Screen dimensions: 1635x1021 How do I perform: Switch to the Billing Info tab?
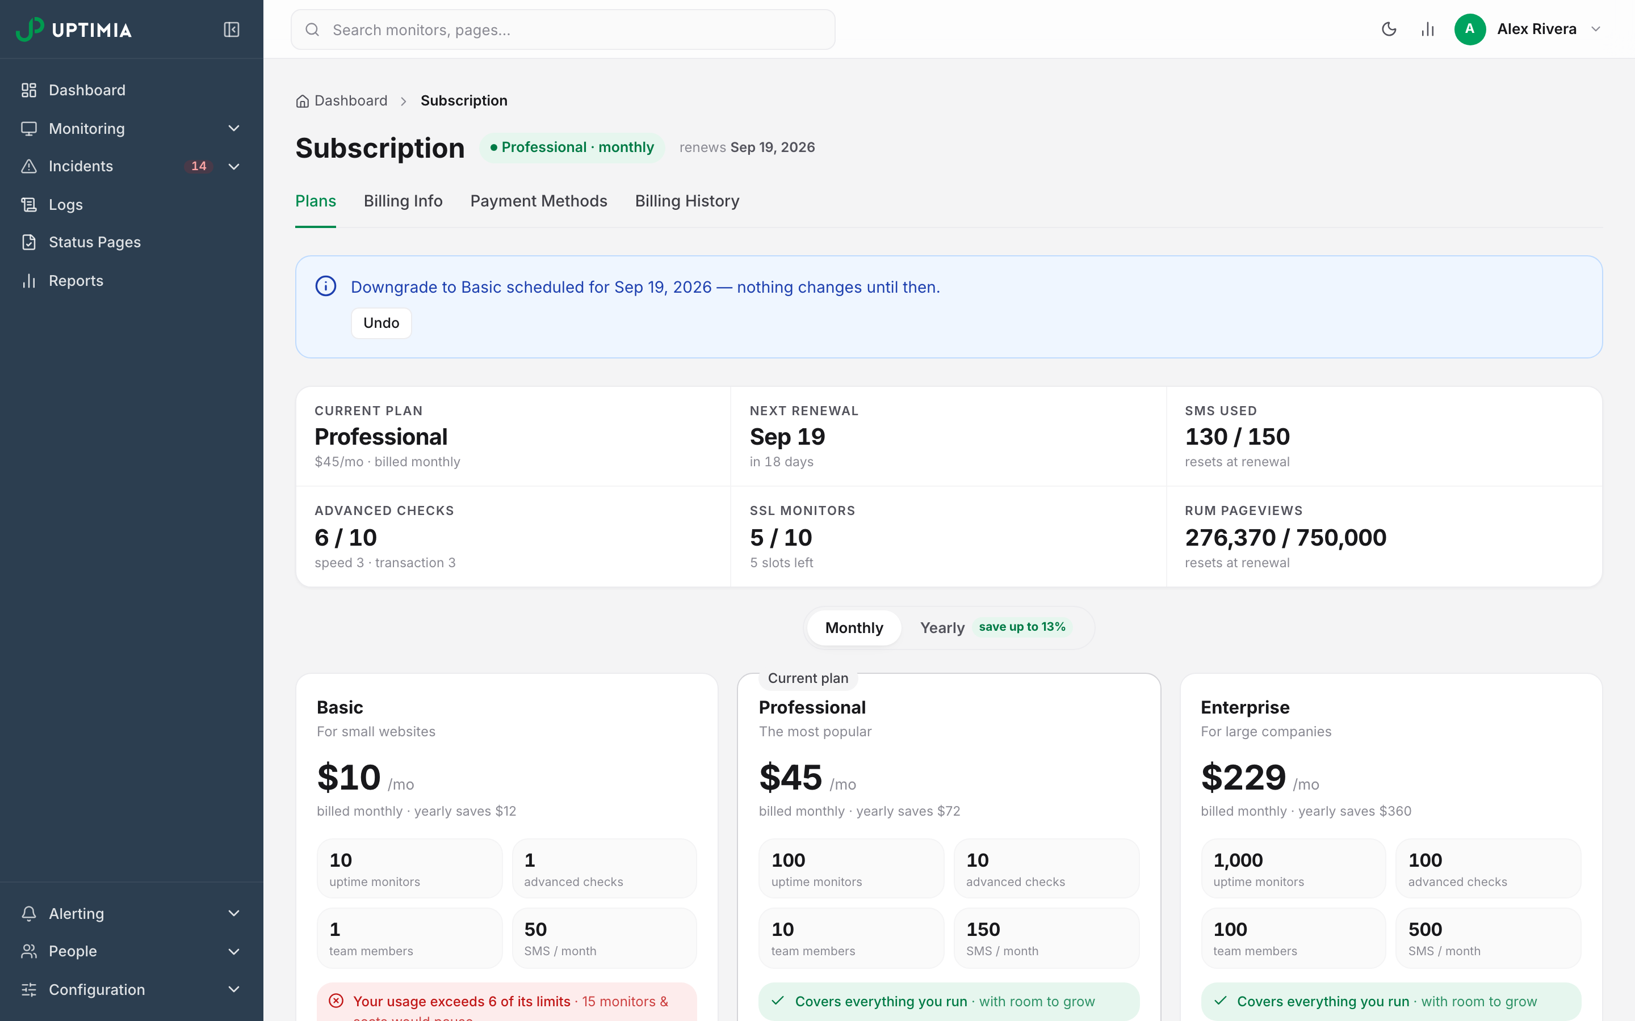point(403,201)
